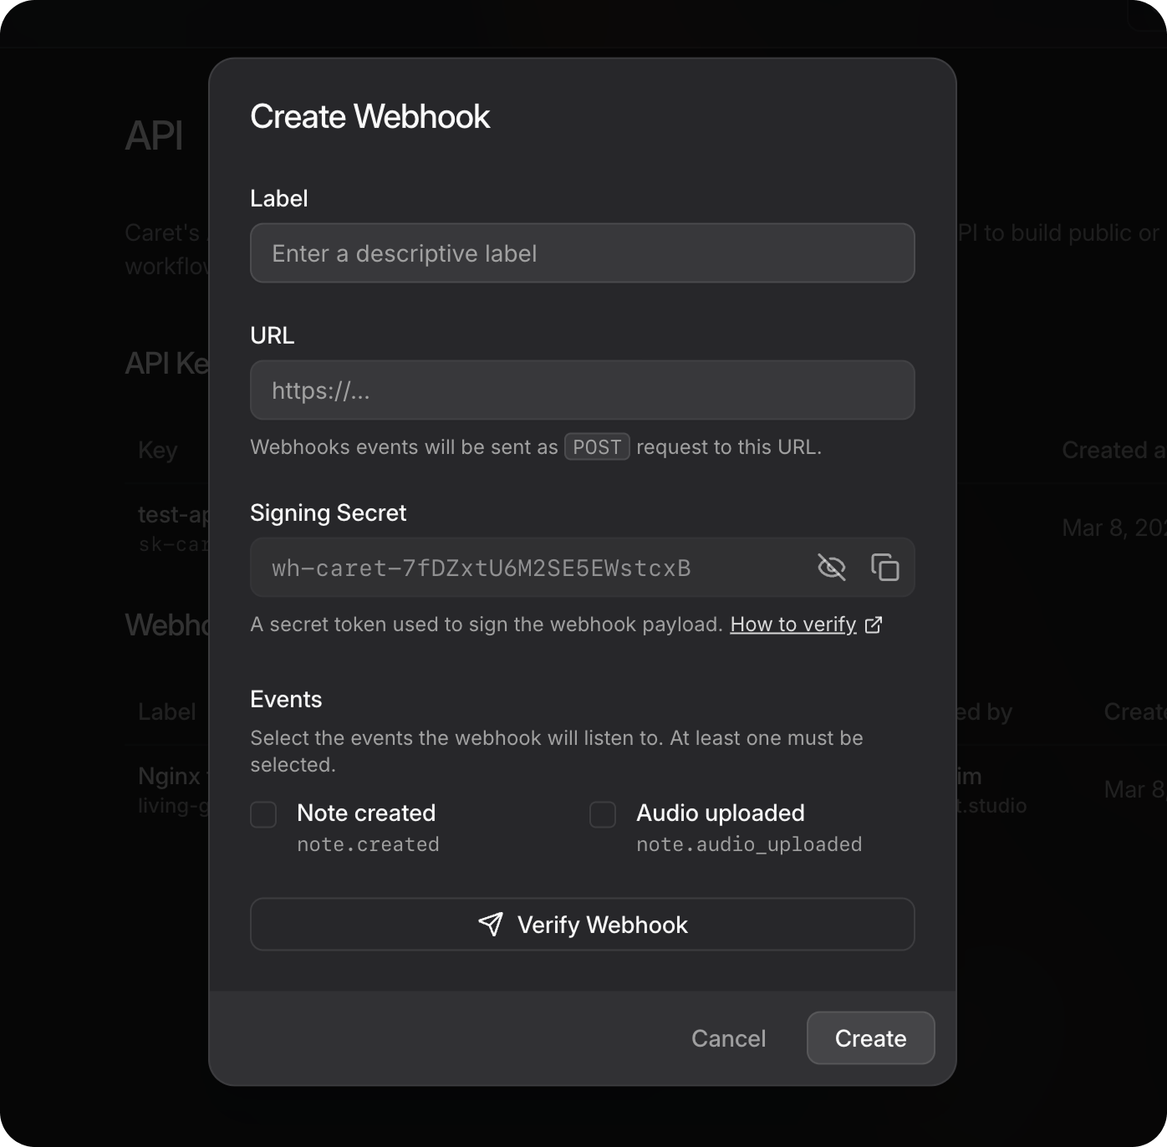
Task: Click the Create button
Action: (869, 1038)
